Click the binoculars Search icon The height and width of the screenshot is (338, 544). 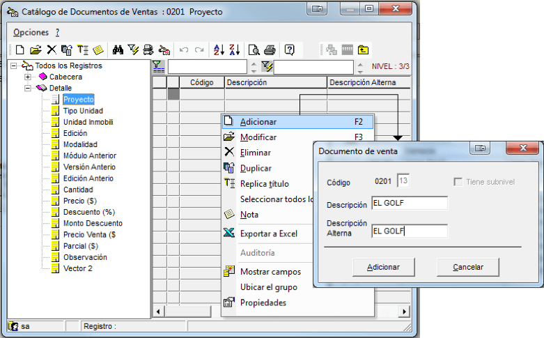(118, 50)
